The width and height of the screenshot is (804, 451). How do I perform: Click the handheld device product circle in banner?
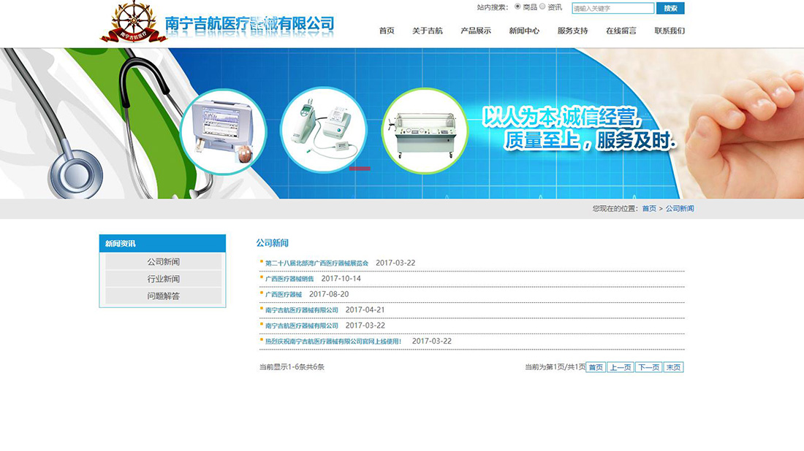323,129
